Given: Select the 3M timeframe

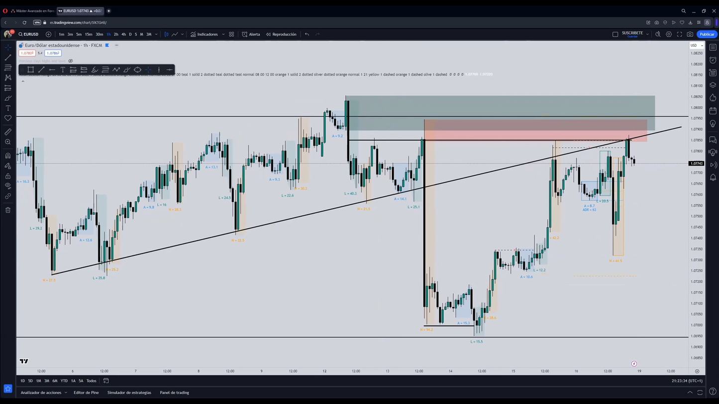Looking at the screenshot, I should 149,34.
